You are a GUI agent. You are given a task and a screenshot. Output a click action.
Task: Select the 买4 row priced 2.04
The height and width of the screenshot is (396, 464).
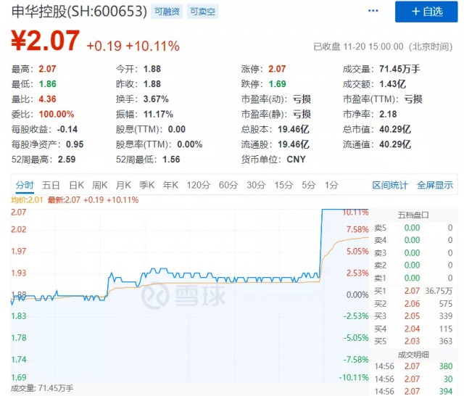[413, 329]
